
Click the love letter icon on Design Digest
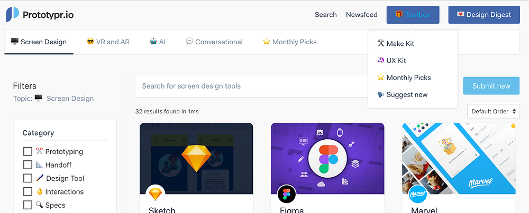(x=461, y=14)
